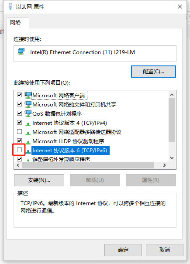Viewport: 190px width, 264px height.
Task: Enable the Internet 协议版本 6 (TCP/IPv6) checkbox
Action: 19,150
